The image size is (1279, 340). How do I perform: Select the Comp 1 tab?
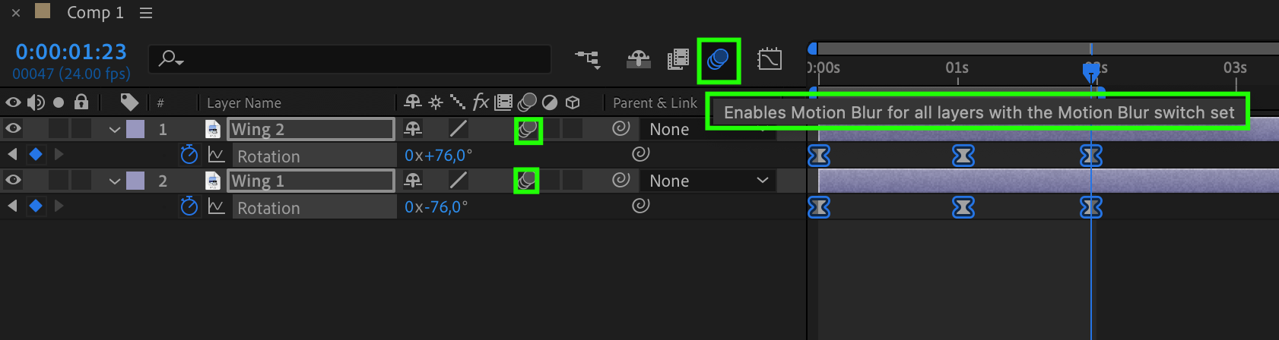95,13
